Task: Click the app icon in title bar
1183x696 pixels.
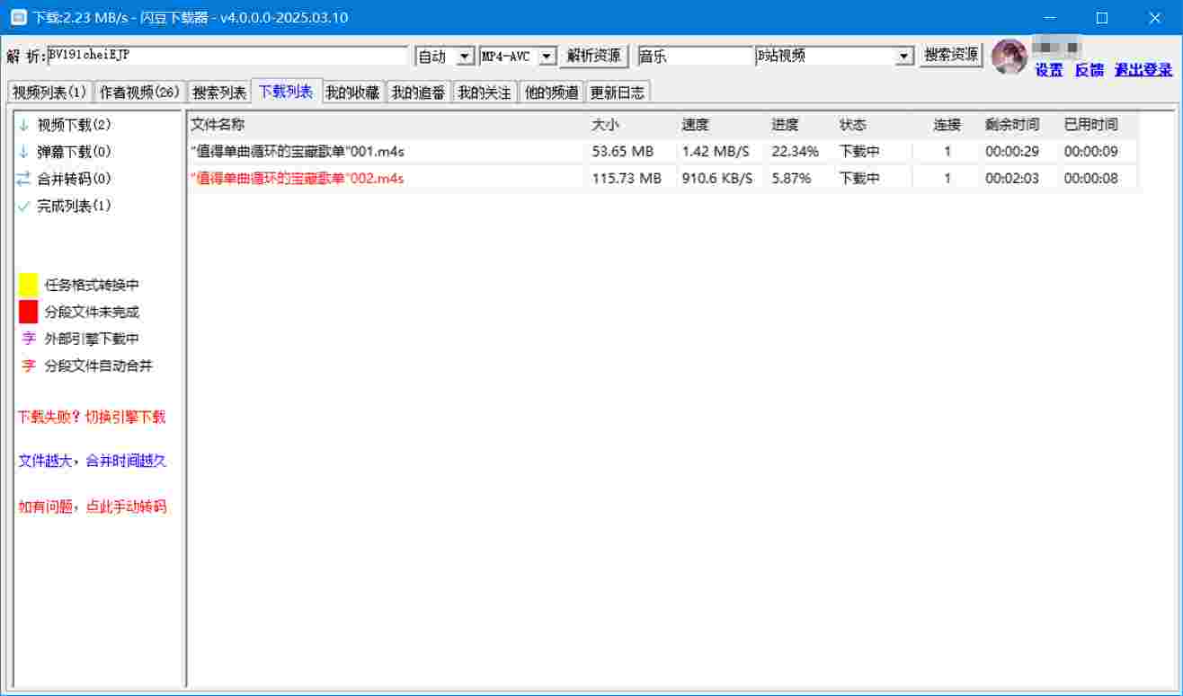Action: (17, 17)
